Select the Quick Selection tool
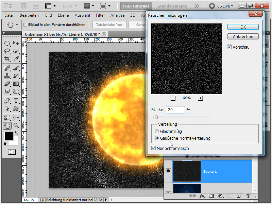Viewport: 272px width, 204px height. tap(16, 51)
